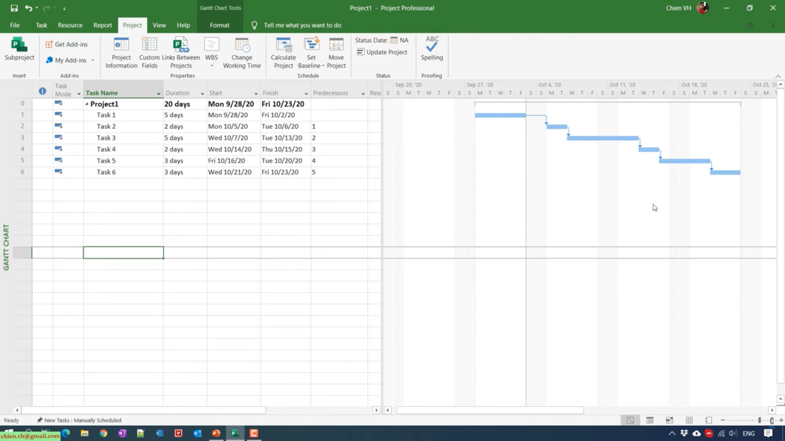This screenshot has width=785, height=441.
Task: Collapse the Project1 summary task
Action: click(x=87, y=104)
